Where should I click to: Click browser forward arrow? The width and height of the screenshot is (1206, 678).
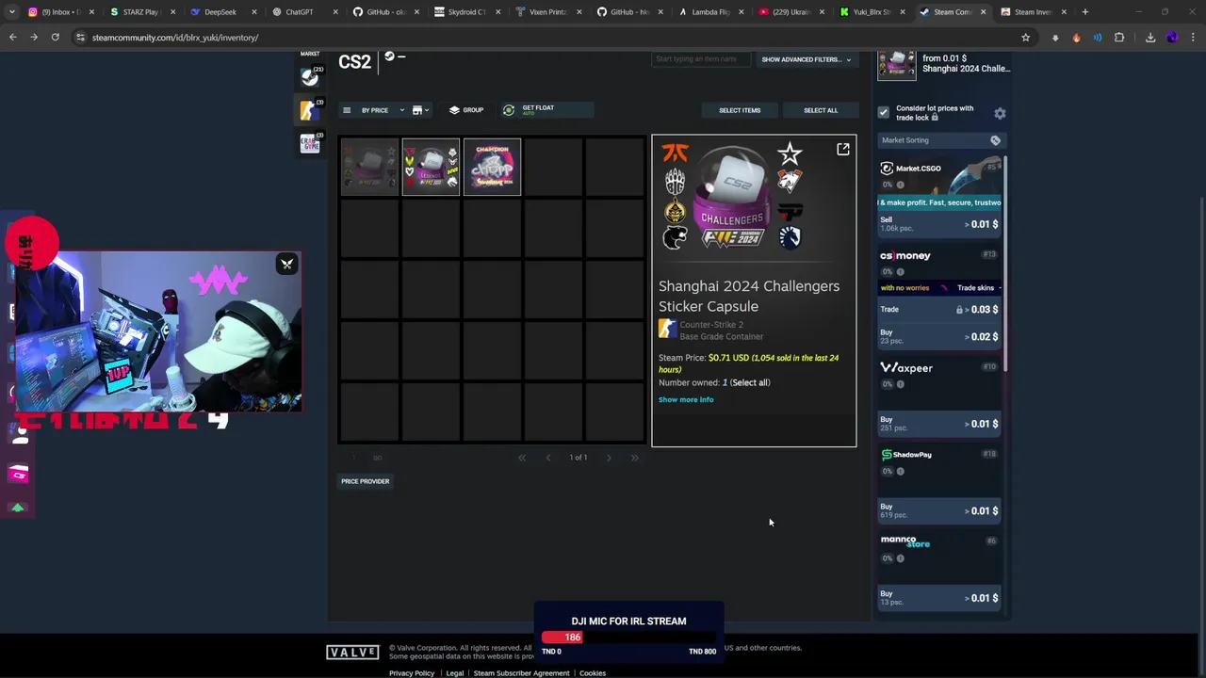coord(34,38)
